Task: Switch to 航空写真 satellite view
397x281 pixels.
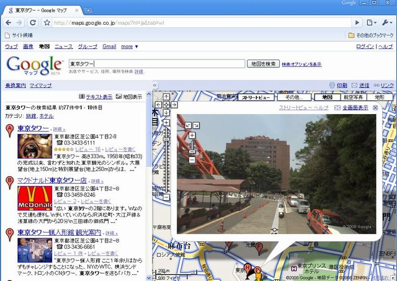Action: coord(353,97)
